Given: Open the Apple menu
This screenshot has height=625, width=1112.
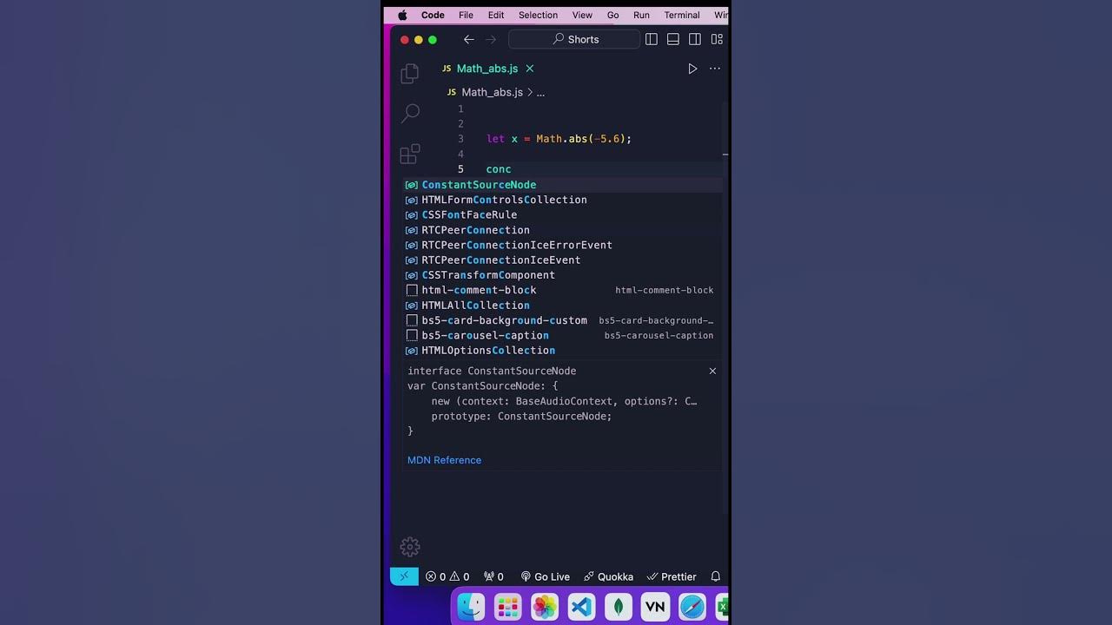Looking at the screenshot, I should pos(402,15).
